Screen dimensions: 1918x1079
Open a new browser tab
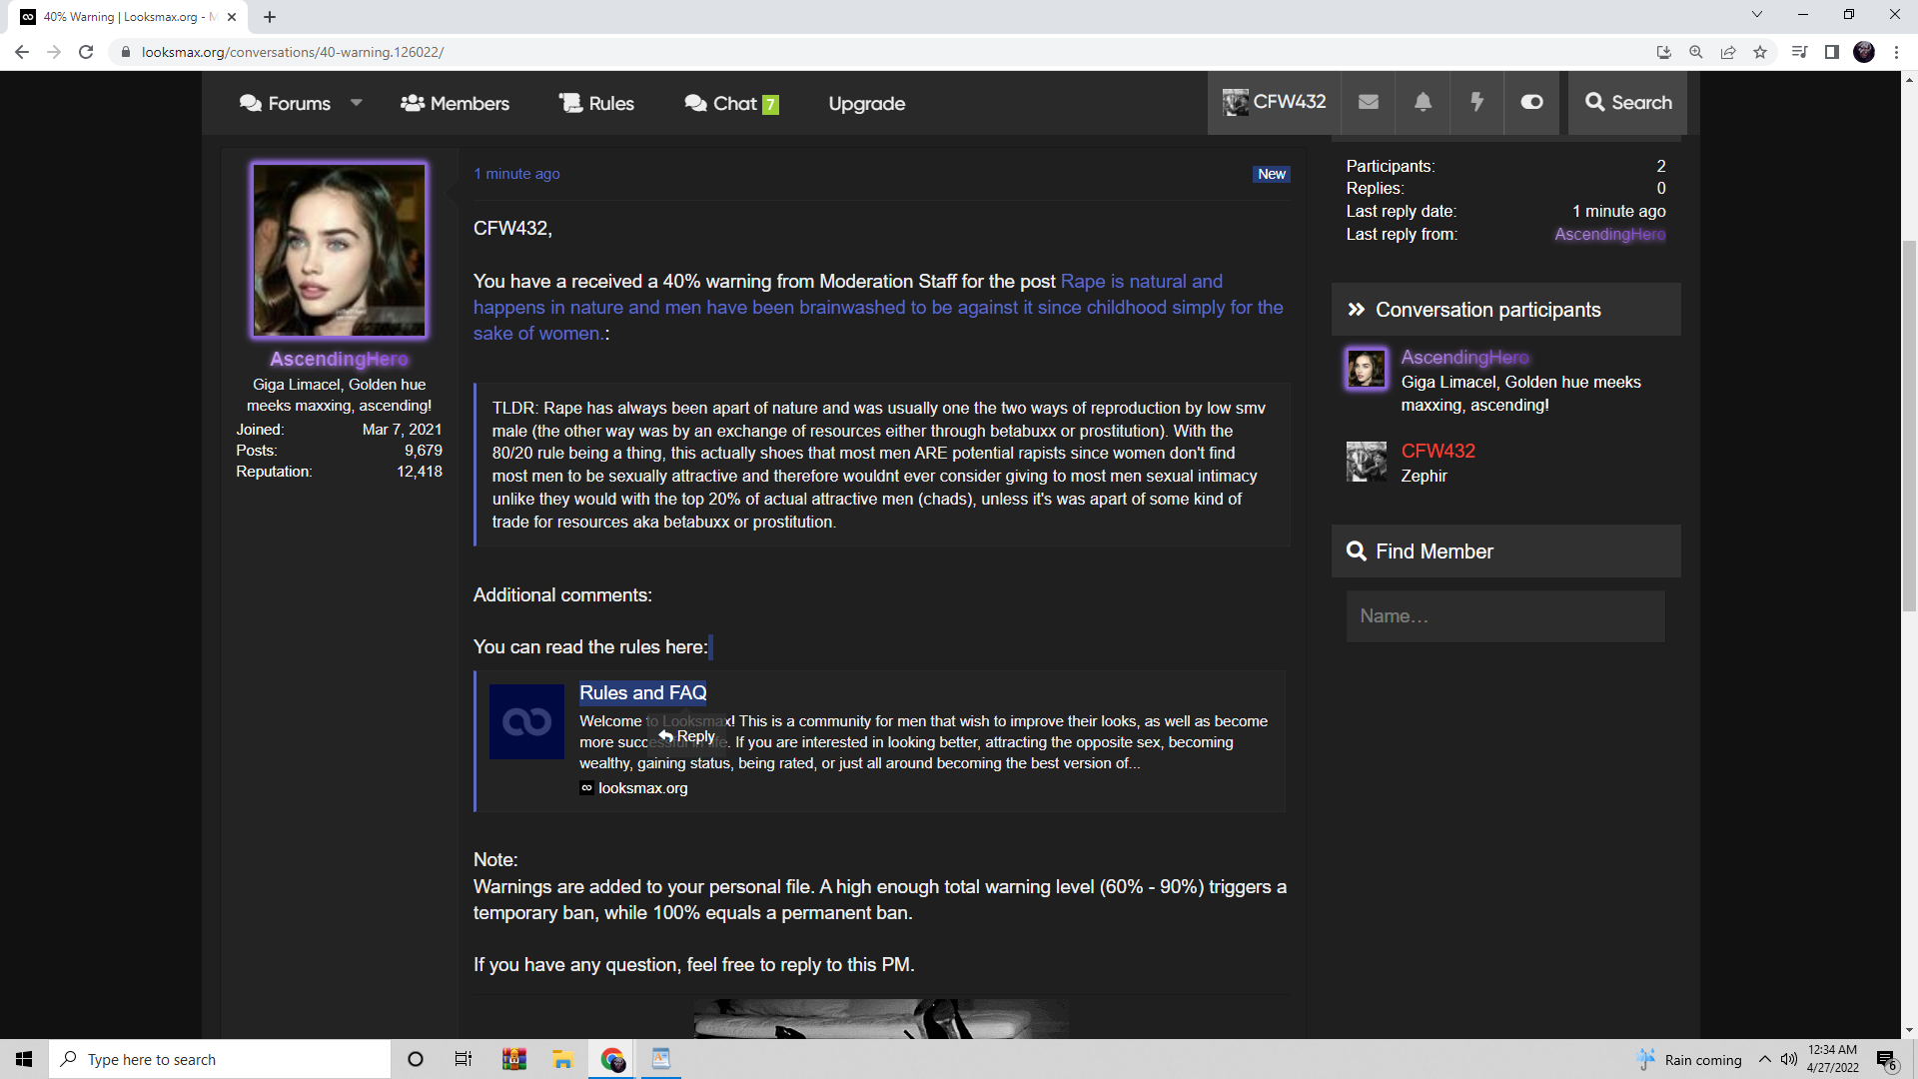coord(270,17)
